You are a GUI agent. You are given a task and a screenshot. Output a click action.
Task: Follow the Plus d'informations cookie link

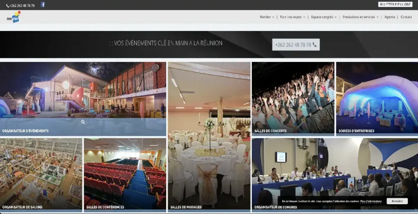pyautogui.click(x=371, y=201)
